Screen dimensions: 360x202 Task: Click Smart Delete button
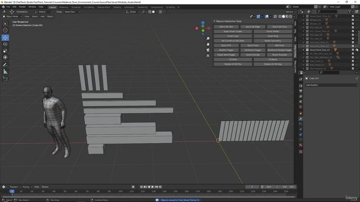(x=273, y=31)
